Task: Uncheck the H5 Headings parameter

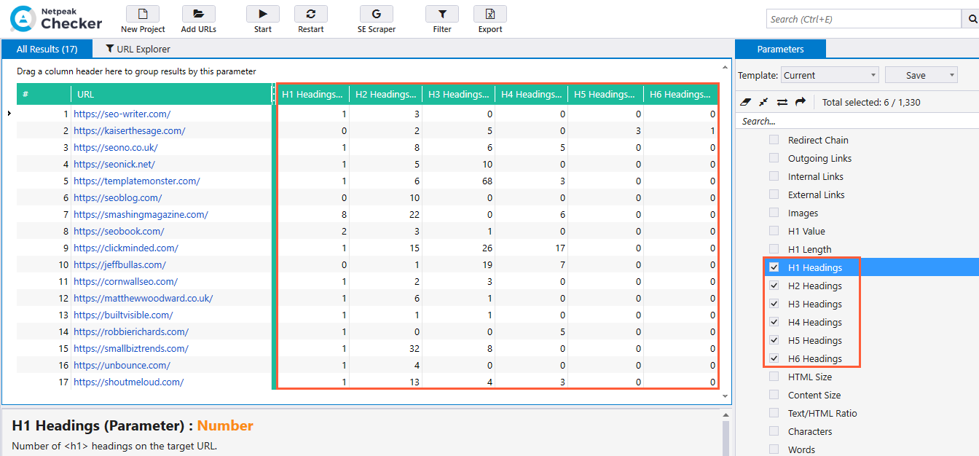Action: (x=774, y=340)
